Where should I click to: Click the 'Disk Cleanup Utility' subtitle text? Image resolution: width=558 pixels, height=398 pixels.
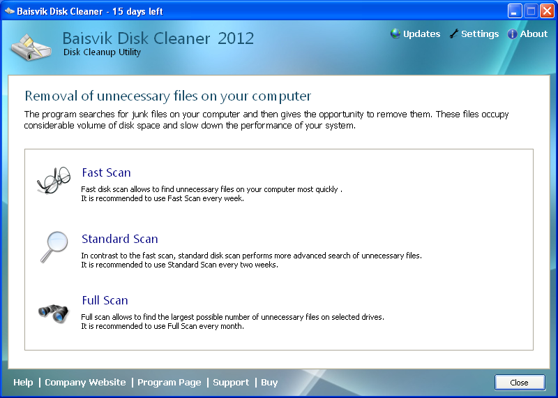102,52
